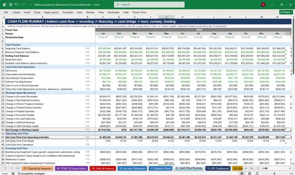Screen dimensions: 295x175
Task: Click Operating Cash Flow Margin 5.8% cell
Action: (x=103, y=141)
